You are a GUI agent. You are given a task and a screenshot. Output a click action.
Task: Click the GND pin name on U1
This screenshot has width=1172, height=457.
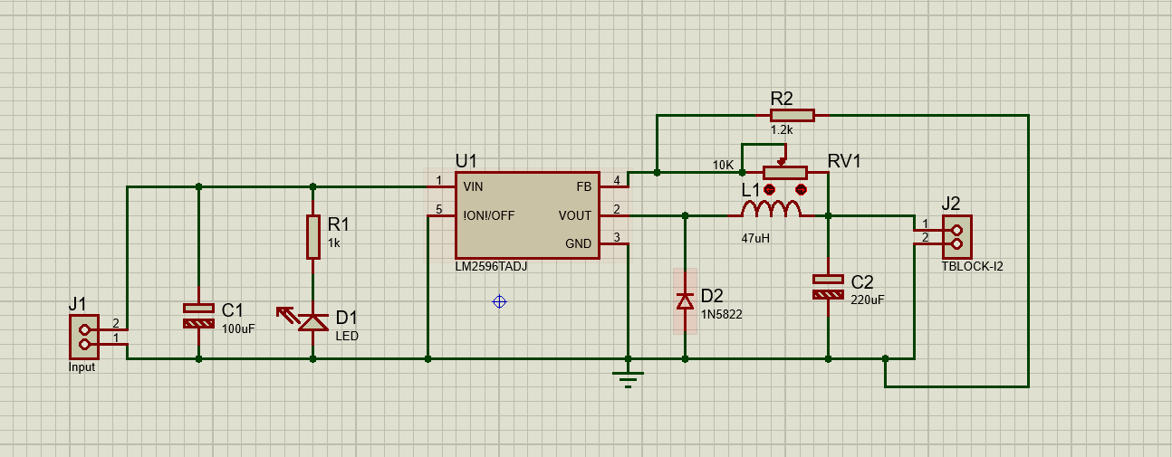(578, 243)
